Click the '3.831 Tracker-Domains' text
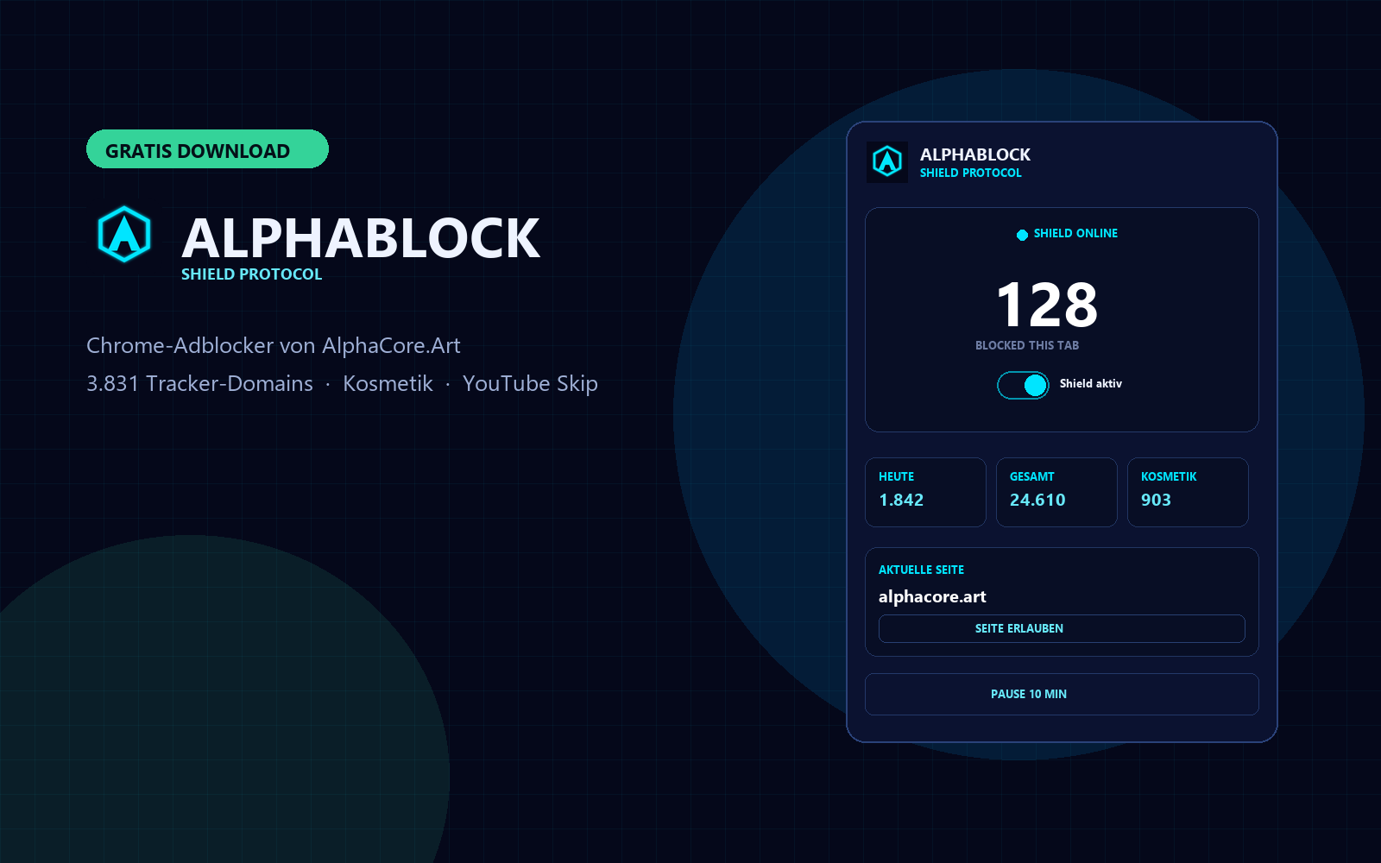Screen dimensions: 1381x863 pyautogui.click(x=199, y=383)
